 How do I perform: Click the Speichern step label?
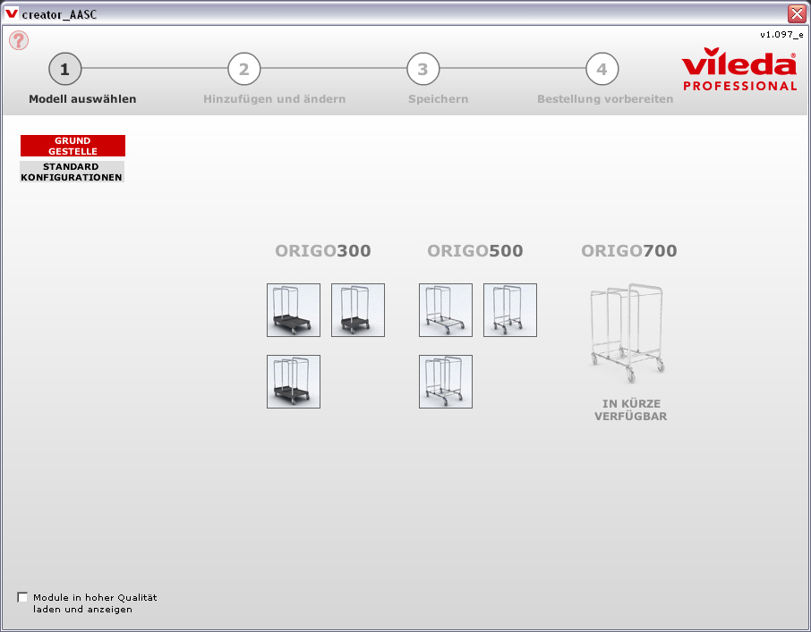[438, 99]
